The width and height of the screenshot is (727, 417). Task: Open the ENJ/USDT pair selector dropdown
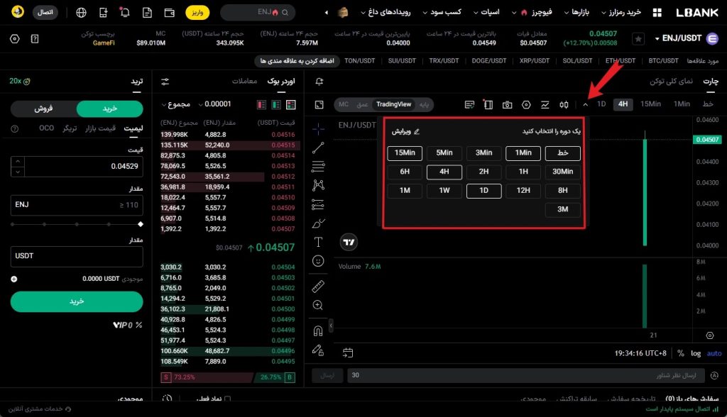678,38
